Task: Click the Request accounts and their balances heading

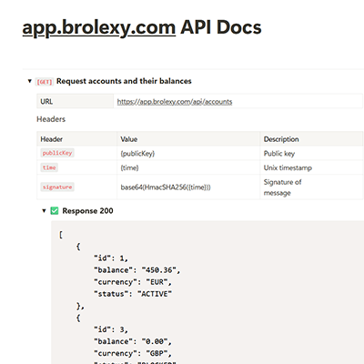Action: (124, 81)
